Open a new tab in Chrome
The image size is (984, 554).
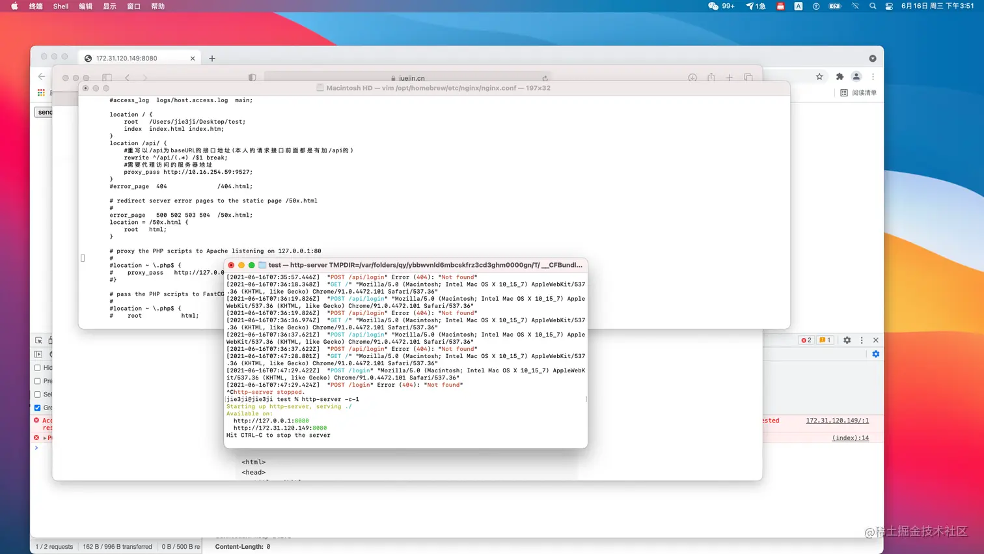212,58
